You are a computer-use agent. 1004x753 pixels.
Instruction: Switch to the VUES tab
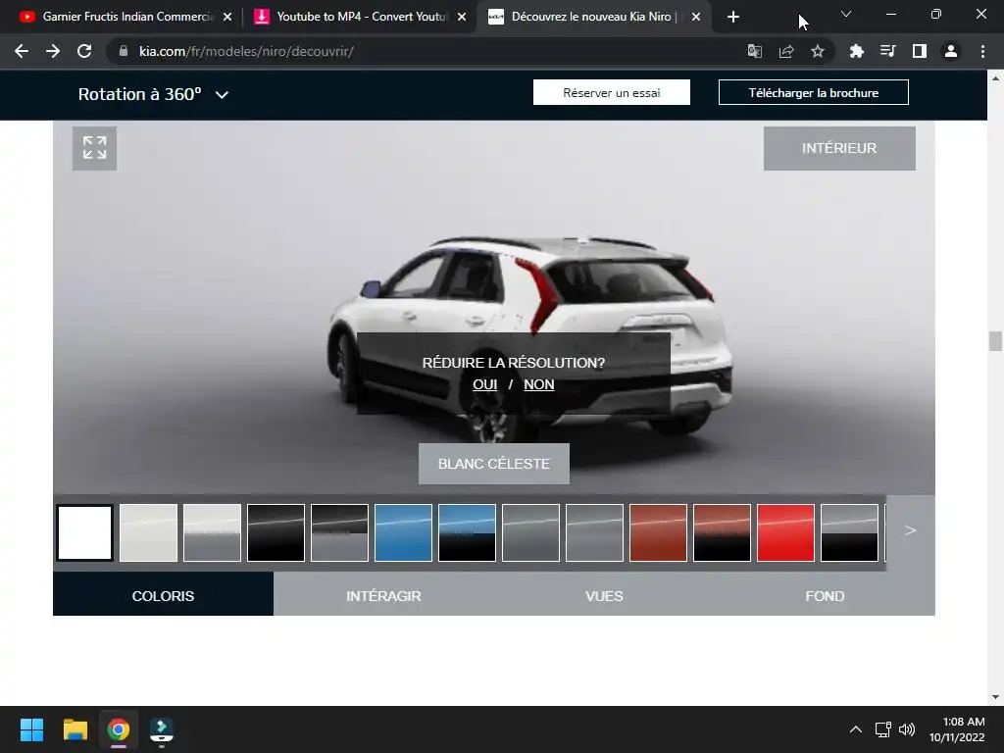pos(604,595)
